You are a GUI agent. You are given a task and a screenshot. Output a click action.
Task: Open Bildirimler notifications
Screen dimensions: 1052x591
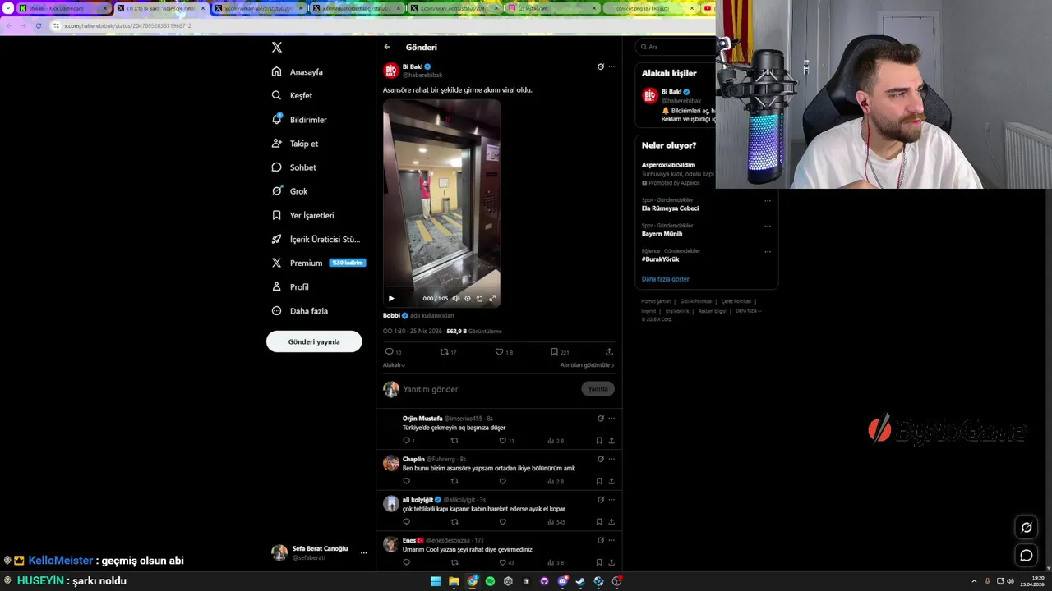[299, 120]
